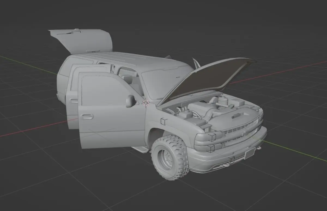The image size is (327, 211).
Task: Select the front license plate
Action: pos(249,153)
